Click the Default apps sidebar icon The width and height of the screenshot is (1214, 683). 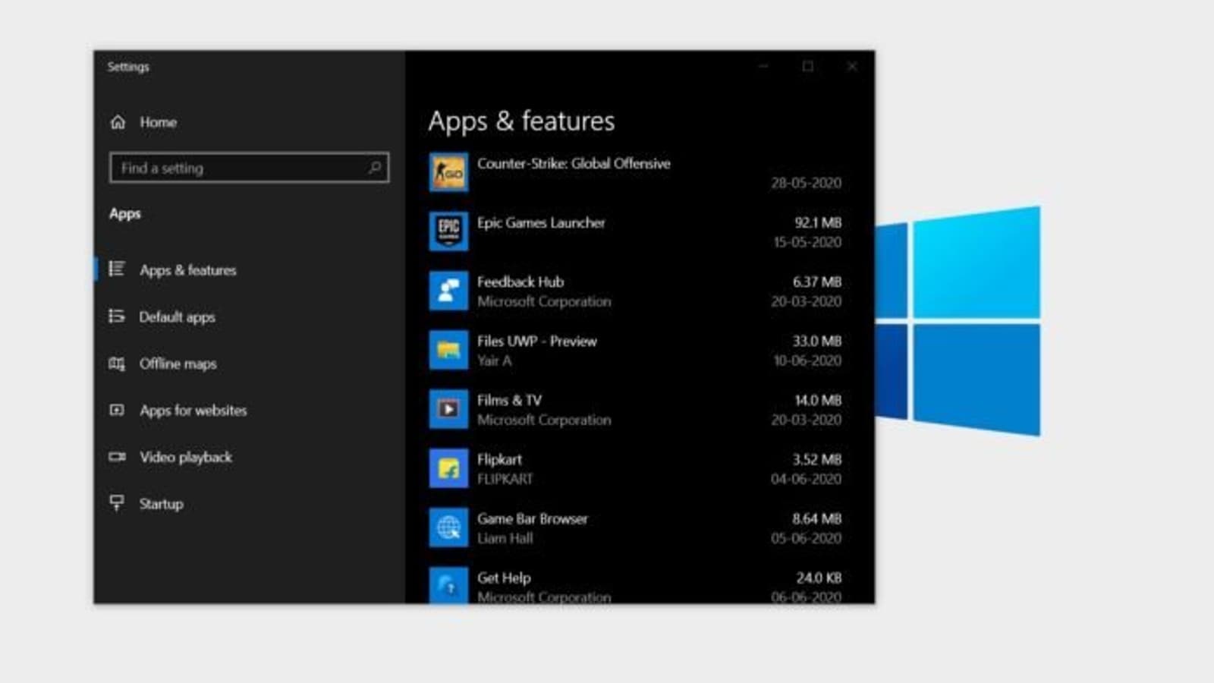(116, 316)
